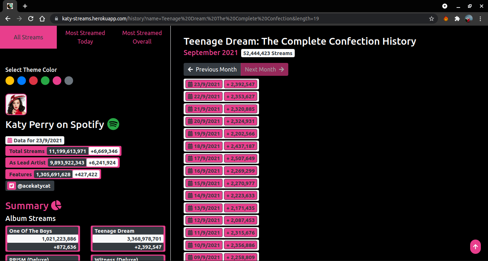
Task: Click the 52,444,423 Streams badge
Action: pos(268,53)
